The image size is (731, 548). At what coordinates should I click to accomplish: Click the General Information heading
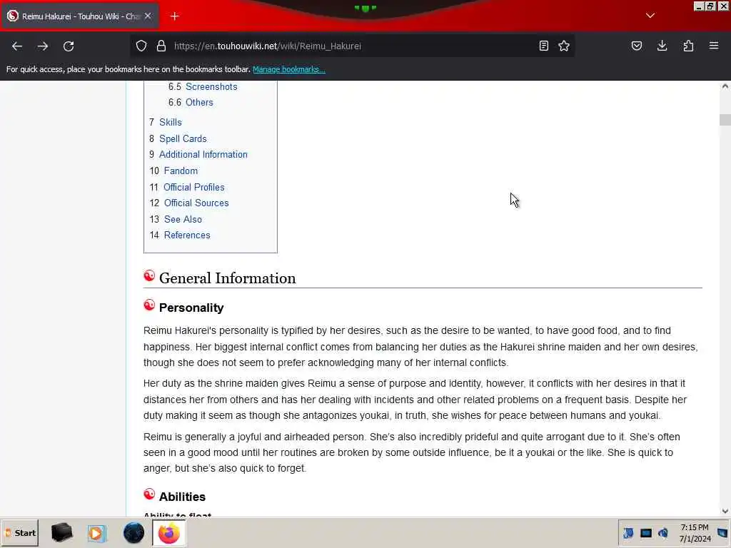tap(228, 278)
